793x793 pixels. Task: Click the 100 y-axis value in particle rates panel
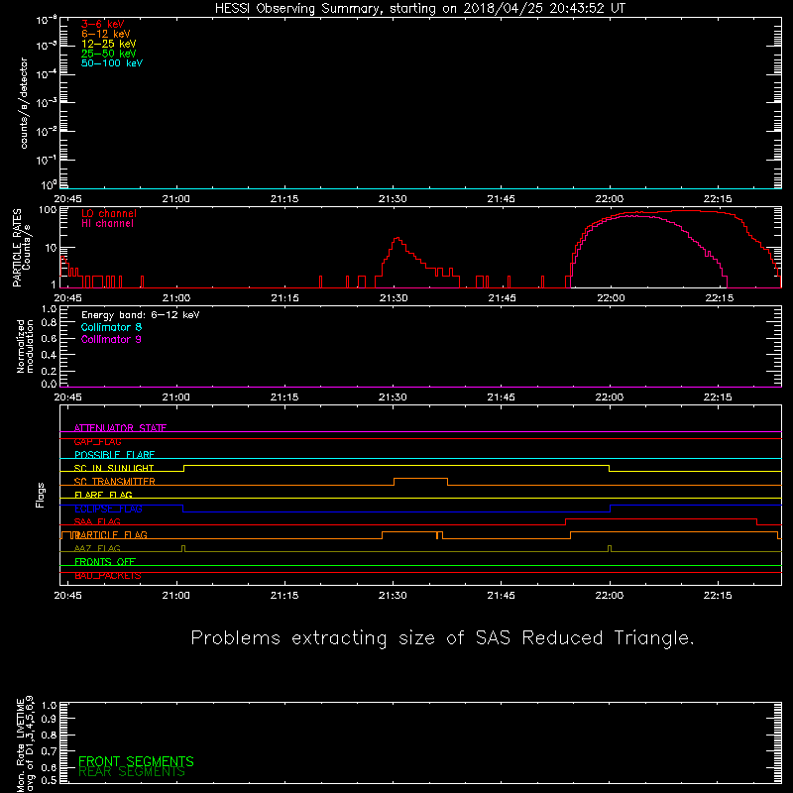click(47, 210)
